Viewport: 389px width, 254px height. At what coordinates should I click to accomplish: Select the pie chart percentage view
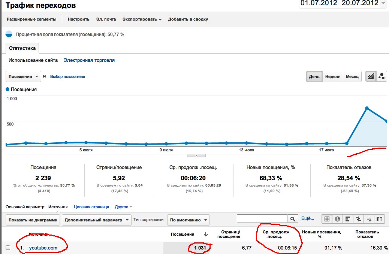(x=337, y=219)
